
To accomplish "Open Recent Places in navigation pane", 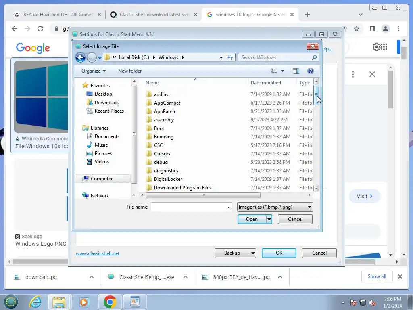I will coord(109,111).
